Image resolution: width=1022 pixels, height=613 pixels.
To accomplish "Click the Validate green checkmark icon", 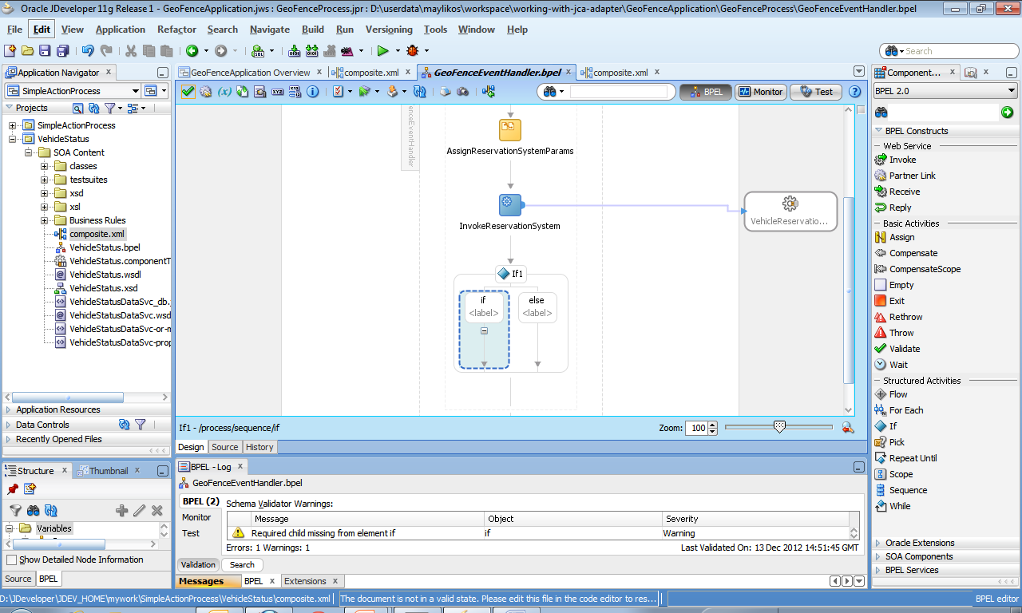I will [188, 92].
